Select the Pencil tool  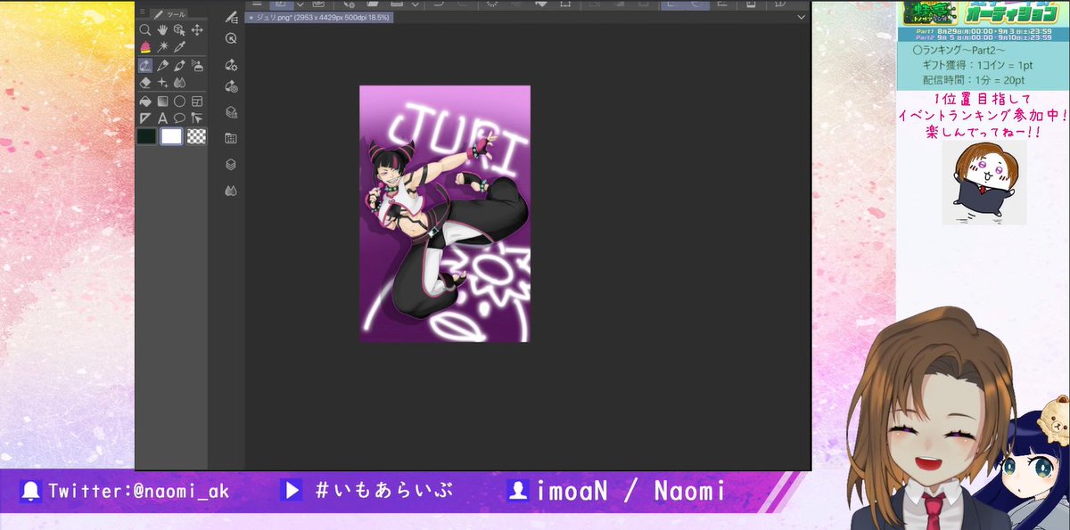coord(162,65)
